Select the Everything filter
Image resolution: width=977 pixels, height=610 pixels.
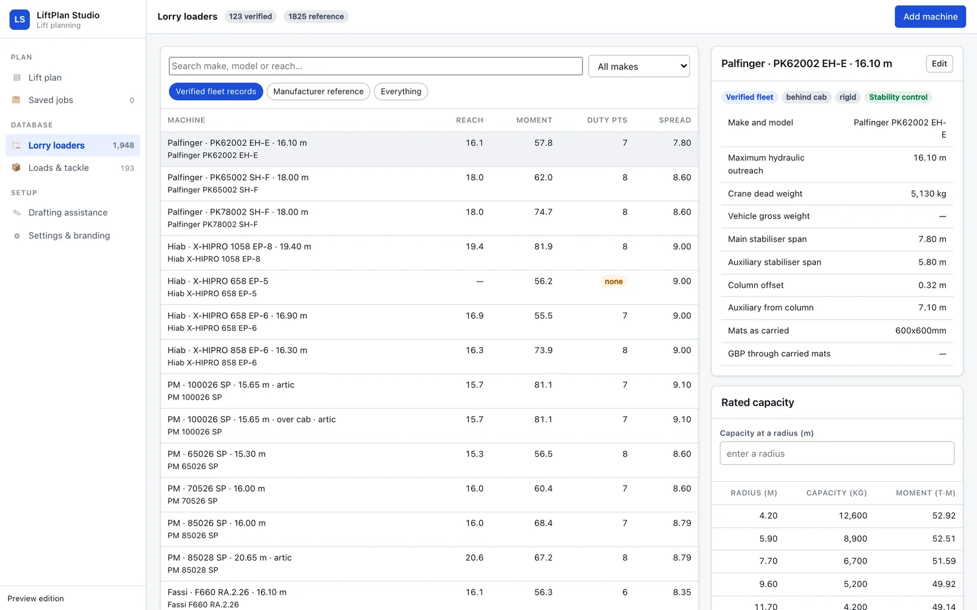tap(401, 91)
